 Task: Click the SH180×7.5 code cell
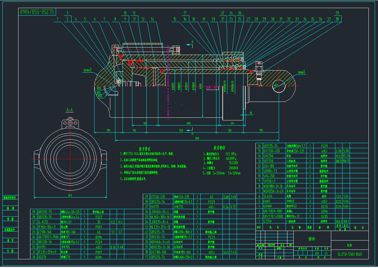point(270,171)
